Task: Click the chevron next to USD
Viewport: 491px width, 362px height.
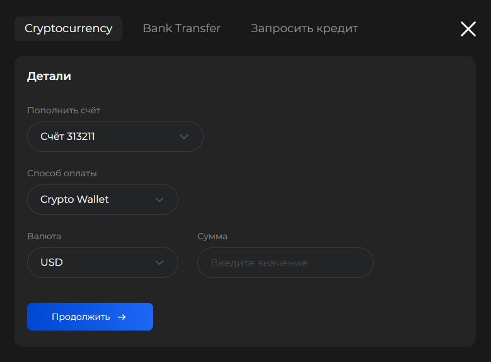Action: [159, 263]
